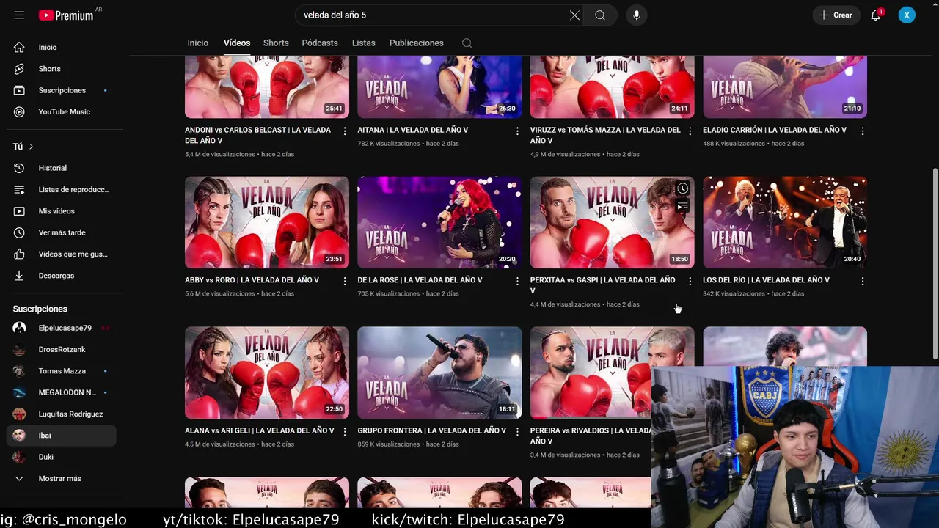Add PERXITAA vs GASPI to queue

pos(682,206)
